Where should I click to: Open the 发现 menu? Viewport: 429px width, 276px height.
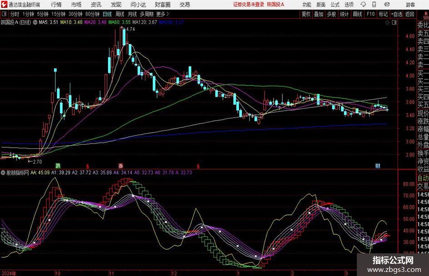pos(116,5)
